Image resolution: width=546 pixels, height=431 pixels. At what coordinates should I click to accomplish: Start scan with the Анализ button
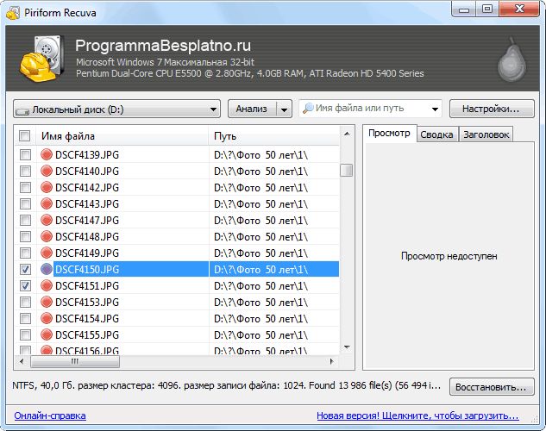click(252, 109)
